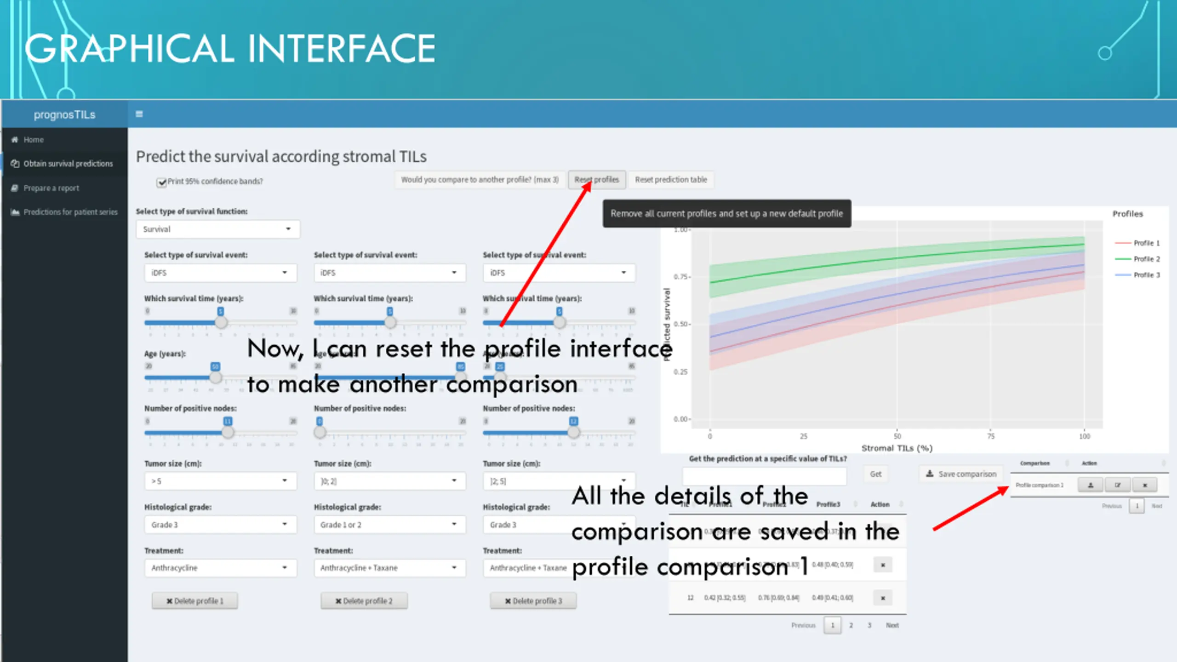Toggle the sidebar with the hamburger icon

click(x=139, y=114)
